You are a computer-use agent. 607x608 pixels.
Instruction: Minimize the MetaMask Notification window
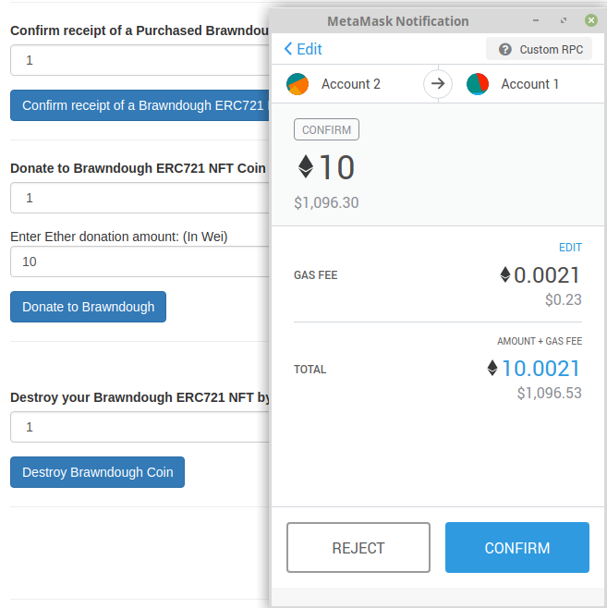point(536,20)
